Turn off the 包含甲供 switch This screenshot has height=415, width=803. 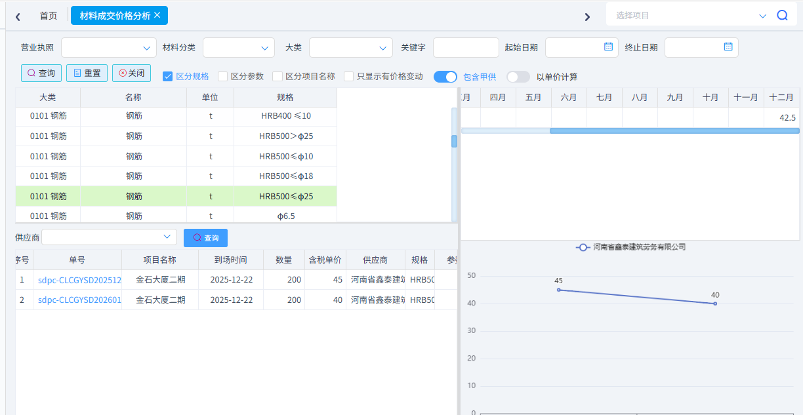click(445, 77)
